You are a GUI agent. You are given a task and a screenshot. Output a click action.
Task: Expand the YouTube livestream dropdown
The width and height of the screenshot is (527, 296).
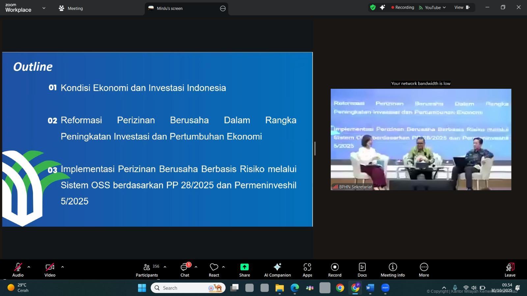pos(432,8)
